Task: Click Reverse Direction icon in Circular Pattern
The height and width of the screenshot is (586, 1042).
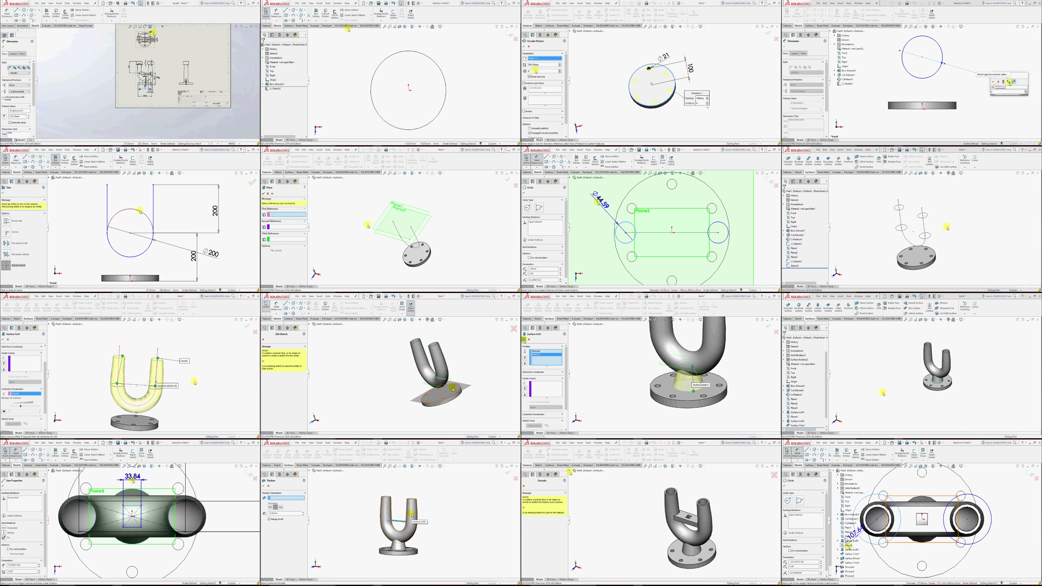Action: 525,58
